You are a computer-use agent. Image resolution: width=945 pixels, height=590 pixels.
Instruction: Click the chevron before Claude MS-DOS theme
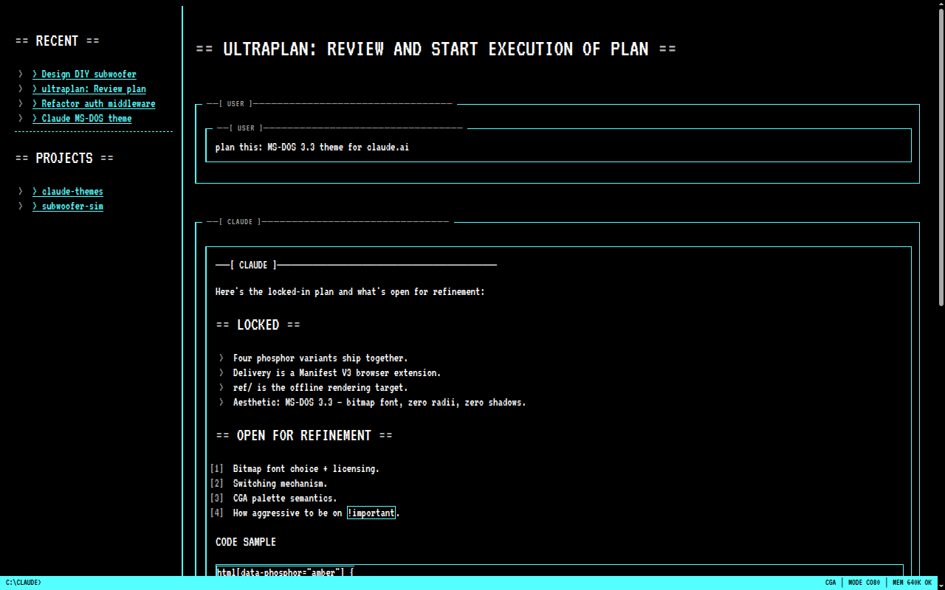point(21,119)
